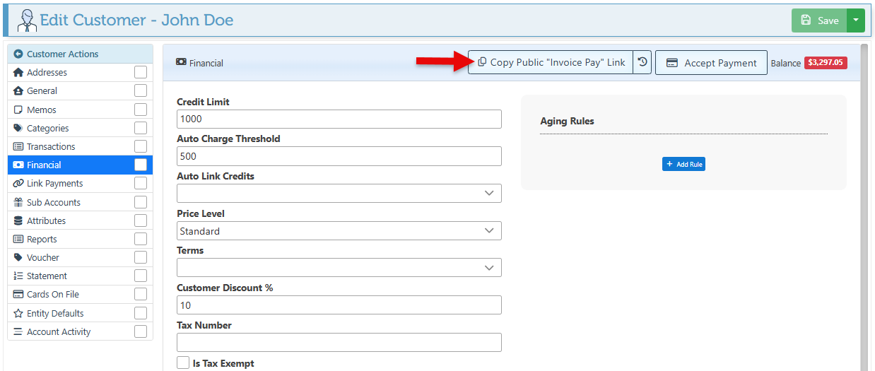The height and width of the screenshot is (371, 875).
Task: Check the box beside Reports
Action: (x=141, y=239)
